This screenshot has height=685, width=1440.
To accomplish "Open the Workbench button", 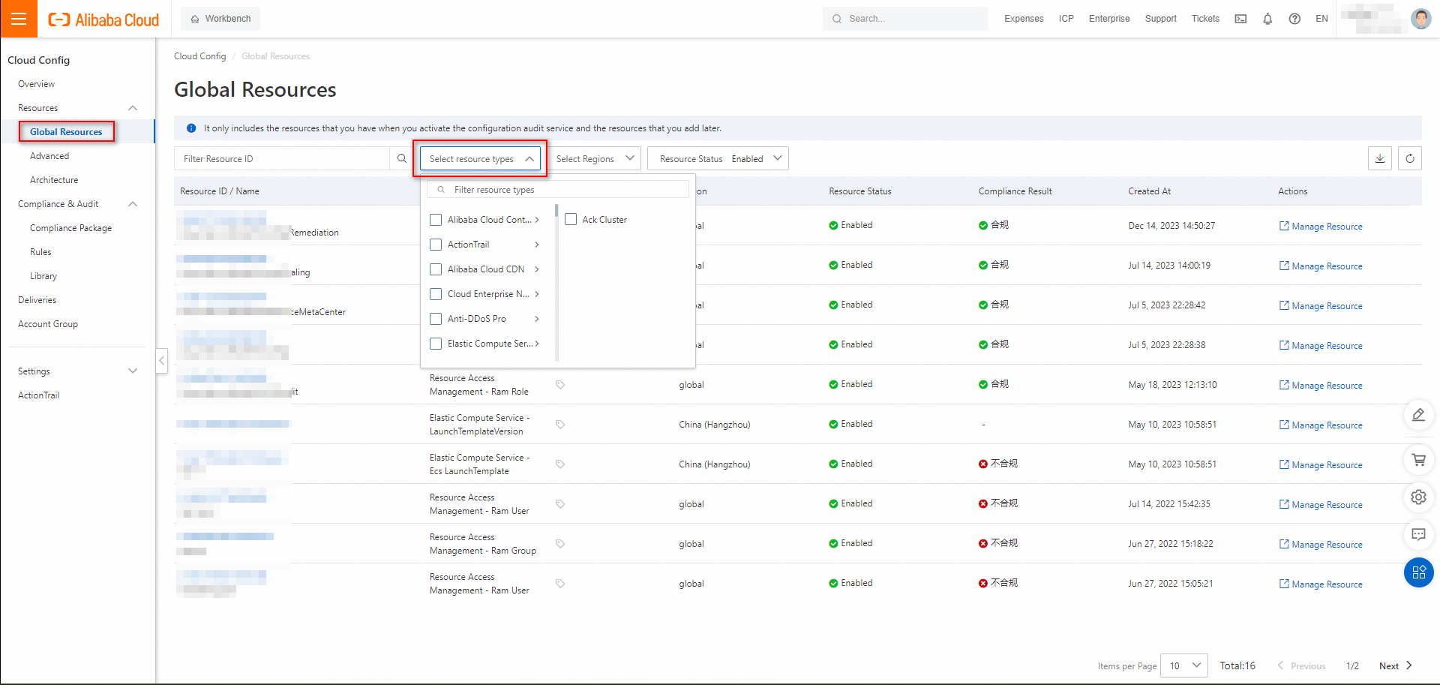I will coord(220,19).
